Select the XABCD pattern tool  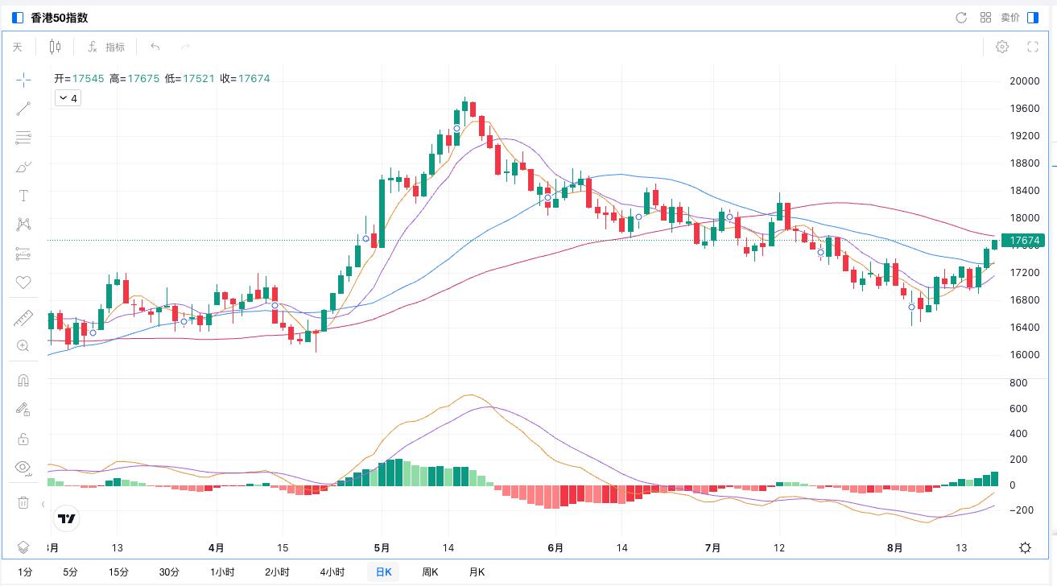pos(23,225)
